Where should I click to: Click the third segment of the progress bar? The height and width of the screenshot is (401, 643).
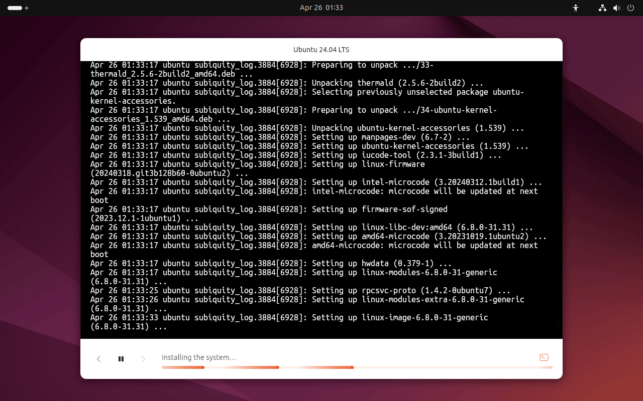[316, 367]
